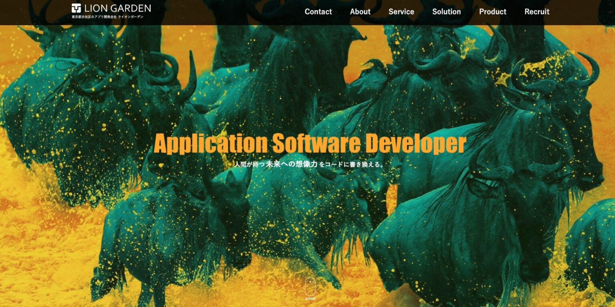The height and width of the screenshot is (307, 615).
Task: Click "ライオンガーデン" in the logo subtitle
Action: [x=131, y=17]
